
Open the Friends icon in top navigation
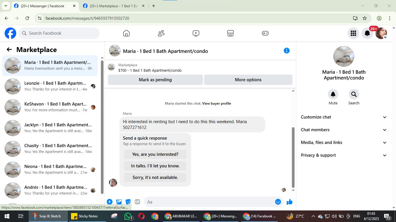point(161,33)
